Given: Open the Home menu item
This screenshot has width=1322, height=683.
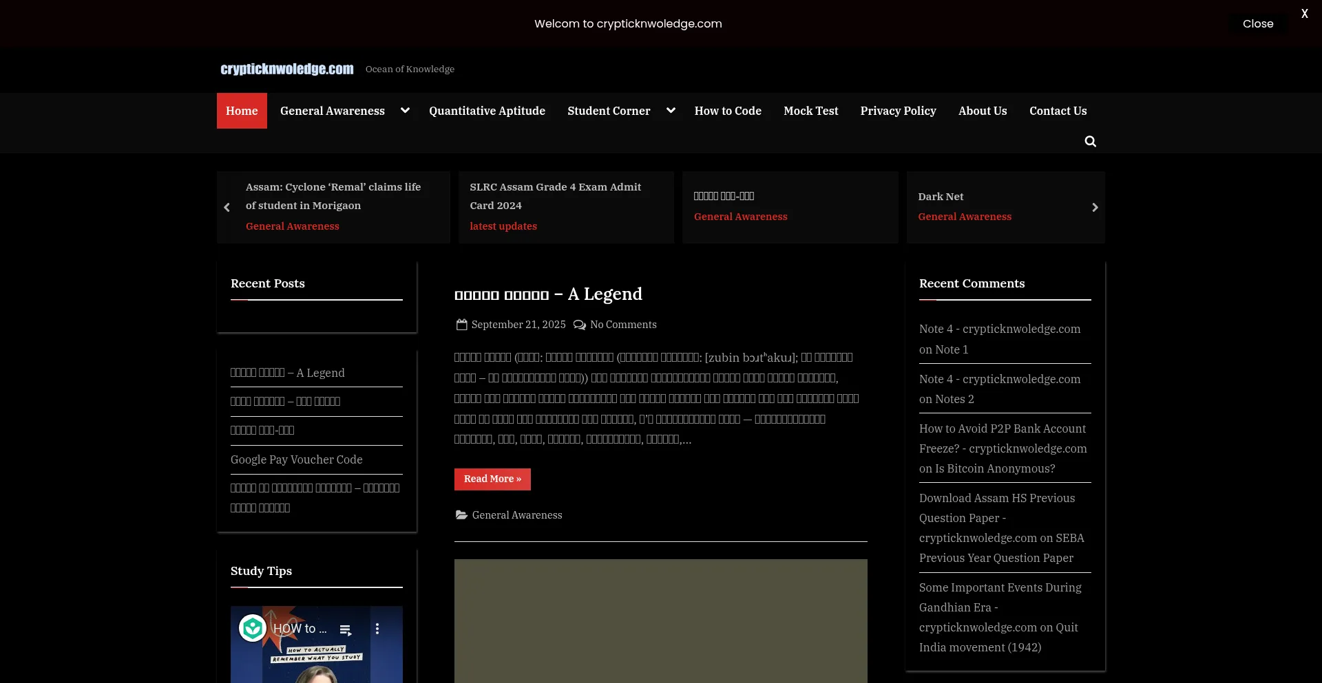Looking at the screenshot, I should (242, 111).
